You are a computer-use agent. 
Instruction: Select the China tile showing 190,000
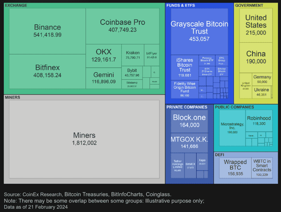(x=256, y=58)
